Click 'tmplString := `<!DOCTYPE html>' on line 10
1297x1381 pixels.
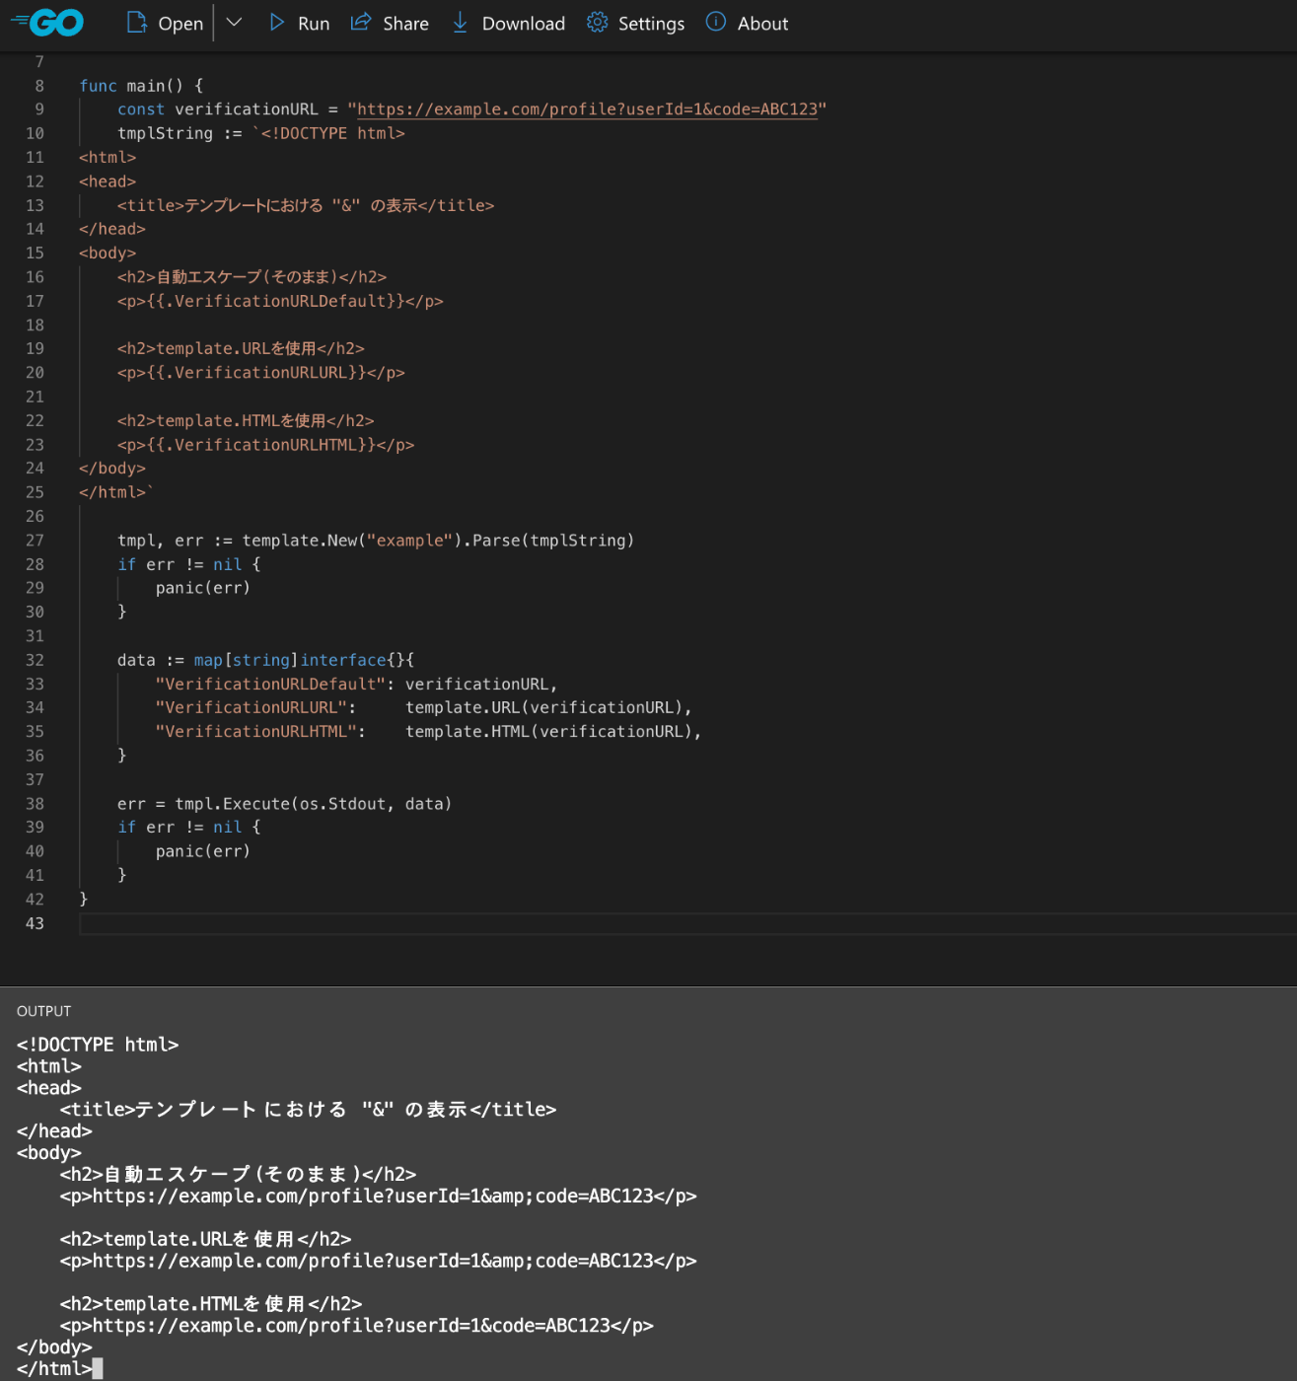pyautogui.click(x=261, y=133)
